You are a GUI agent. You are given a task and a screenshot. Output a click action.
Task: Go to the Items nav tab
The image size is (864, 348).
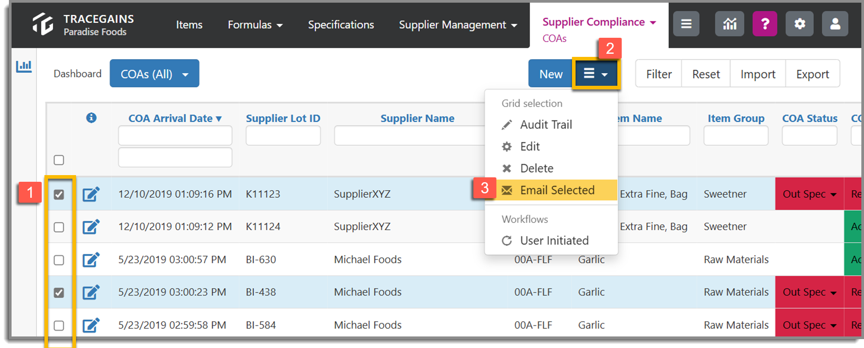point(189,25)
